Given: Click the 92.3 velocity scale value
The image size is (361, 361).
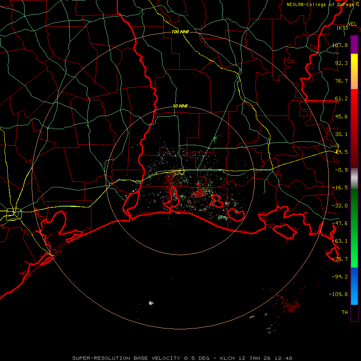Looking at the screenshot, I should [341, 63].
